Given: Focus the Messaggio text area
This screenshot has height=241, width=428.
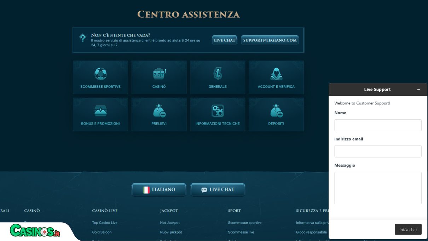Looking at the screenshot, I should [x=378, y=188].
